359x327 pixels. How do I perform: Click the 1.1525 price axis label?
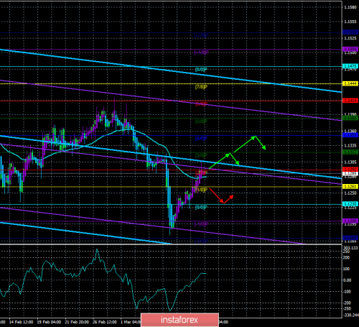pyautogui.click(x=350, y=38)
